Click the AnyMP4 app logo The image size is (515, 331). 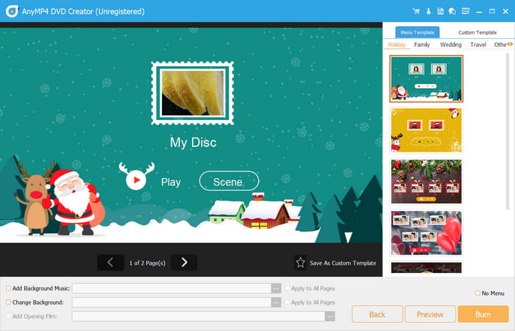tap(13, 12)
